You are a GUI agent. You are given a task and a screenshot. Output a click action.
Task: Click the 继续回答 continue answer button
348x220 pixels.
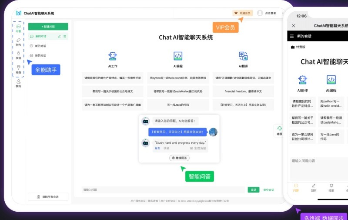[179, 158]
